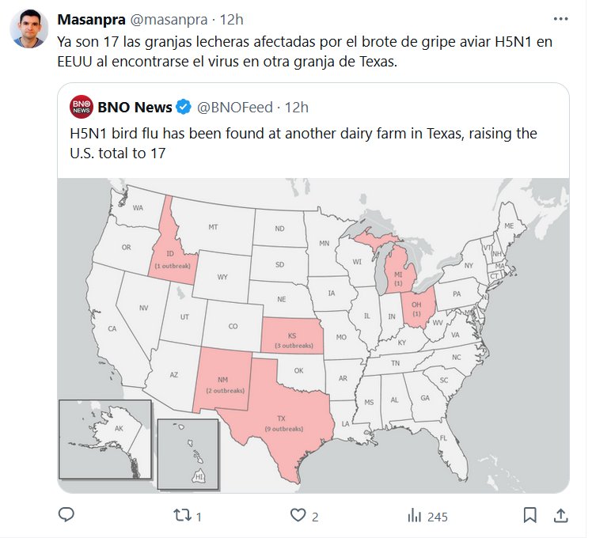Share the tweet via the share icon
The height and width of the screenshot is (538, 592).
click(560, 516)
